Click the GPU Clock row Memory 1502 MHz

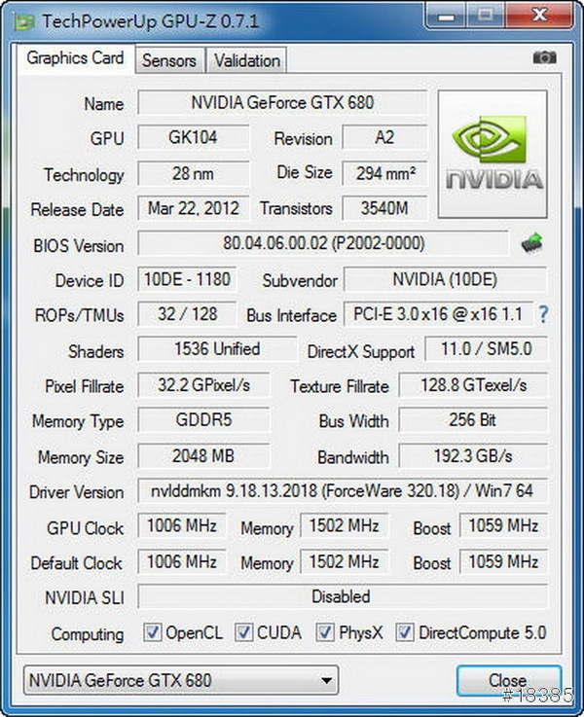click(344, 526)
